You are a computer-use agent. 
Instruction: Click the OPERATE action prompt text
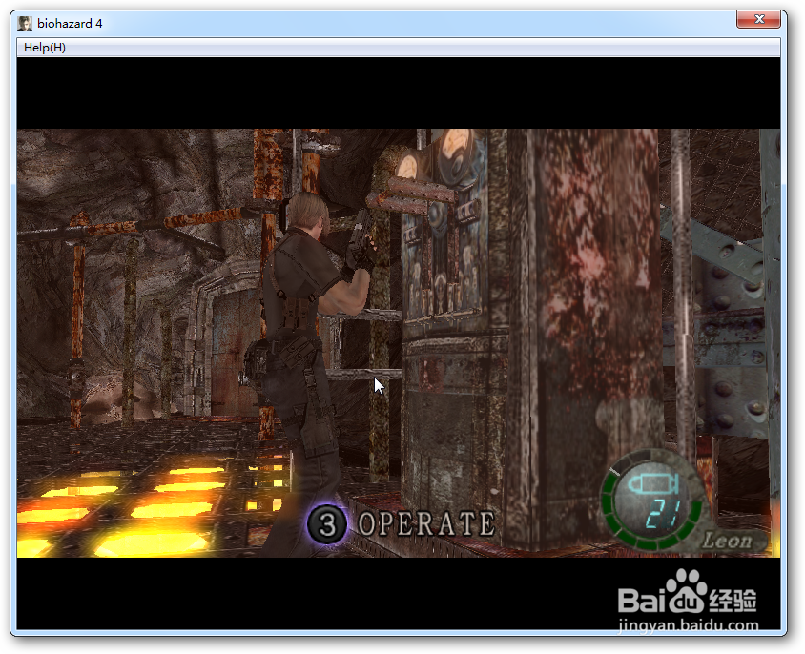(426, 523)
